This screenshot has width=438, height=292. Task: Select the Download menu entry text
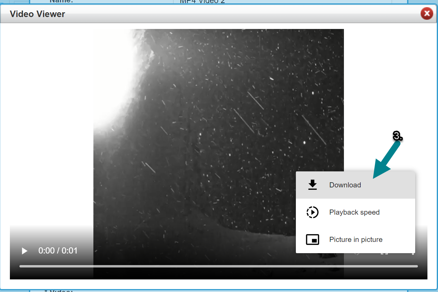pos(345,185)
